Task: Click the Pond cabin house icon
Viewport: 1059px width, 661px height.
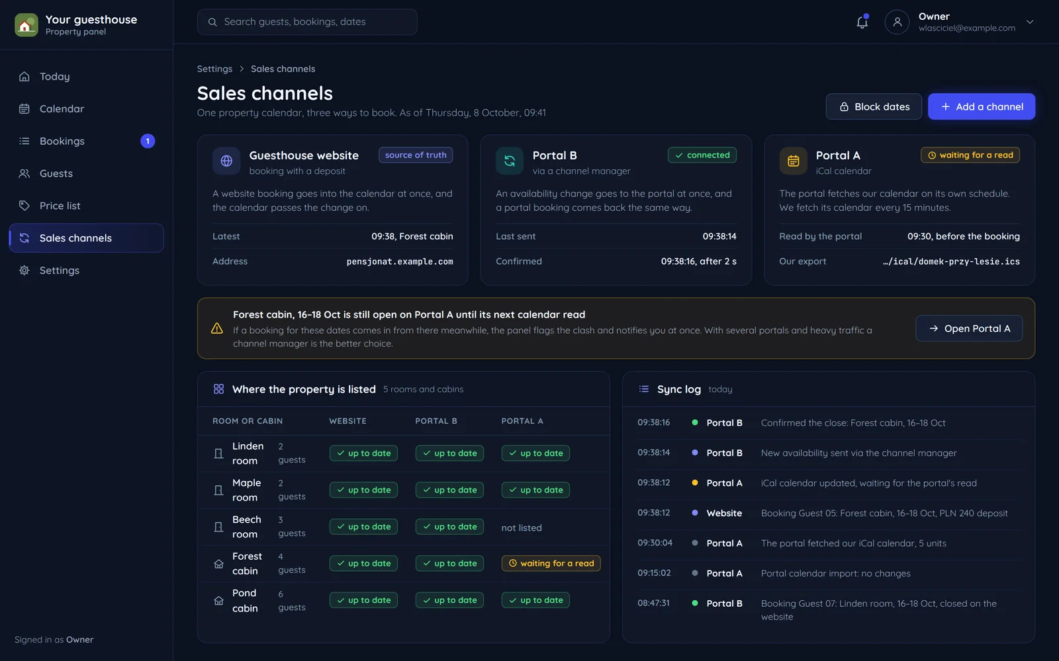Action: click(x=218, y=601)
